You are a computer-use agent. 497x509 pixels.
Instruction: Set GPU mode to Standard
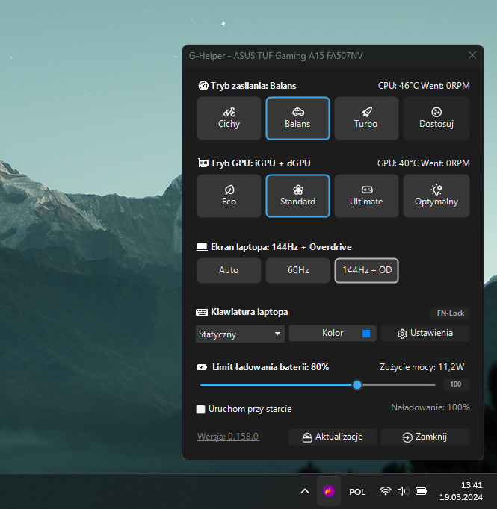pyautogui.click(x=297, y=196)
